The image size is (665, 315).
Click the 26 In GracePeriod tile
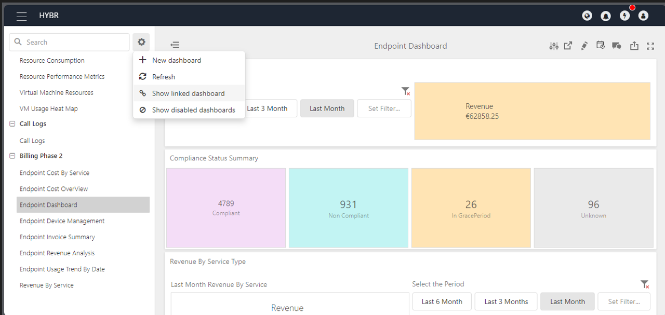coord(471,208)
